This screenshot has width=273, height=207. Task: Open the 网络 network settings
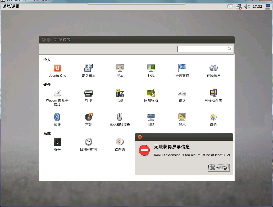[x=151, y=120]
